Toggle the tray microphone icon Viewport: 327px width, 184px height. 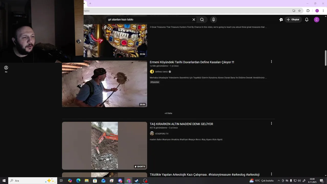(x=291, y=181)
